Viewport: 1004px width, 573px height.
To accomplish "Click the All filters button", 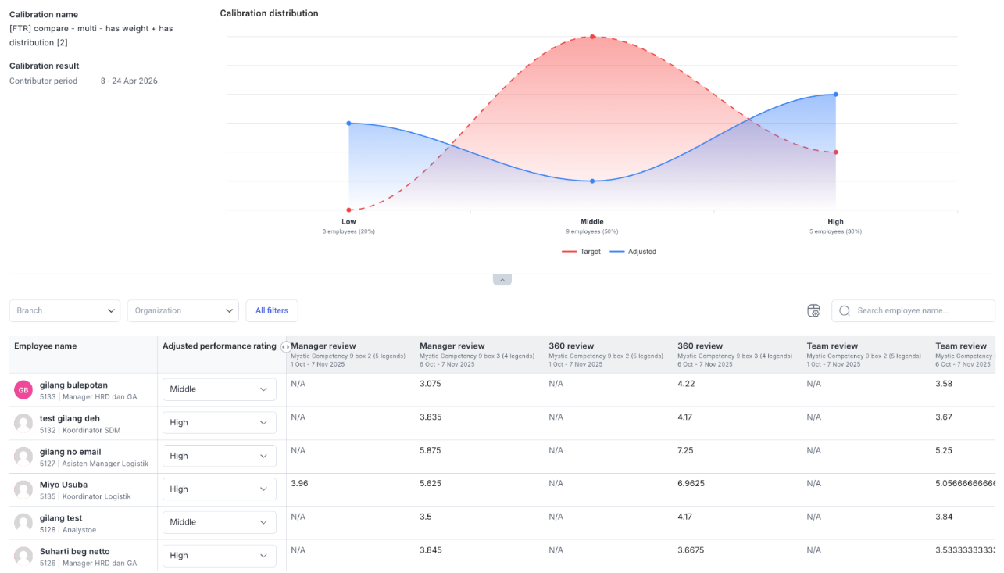I will [x=271, y=310].
